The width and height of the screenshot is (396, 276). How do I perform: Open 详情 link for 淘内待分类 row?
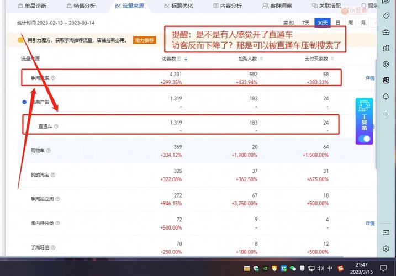click(370, 223)
